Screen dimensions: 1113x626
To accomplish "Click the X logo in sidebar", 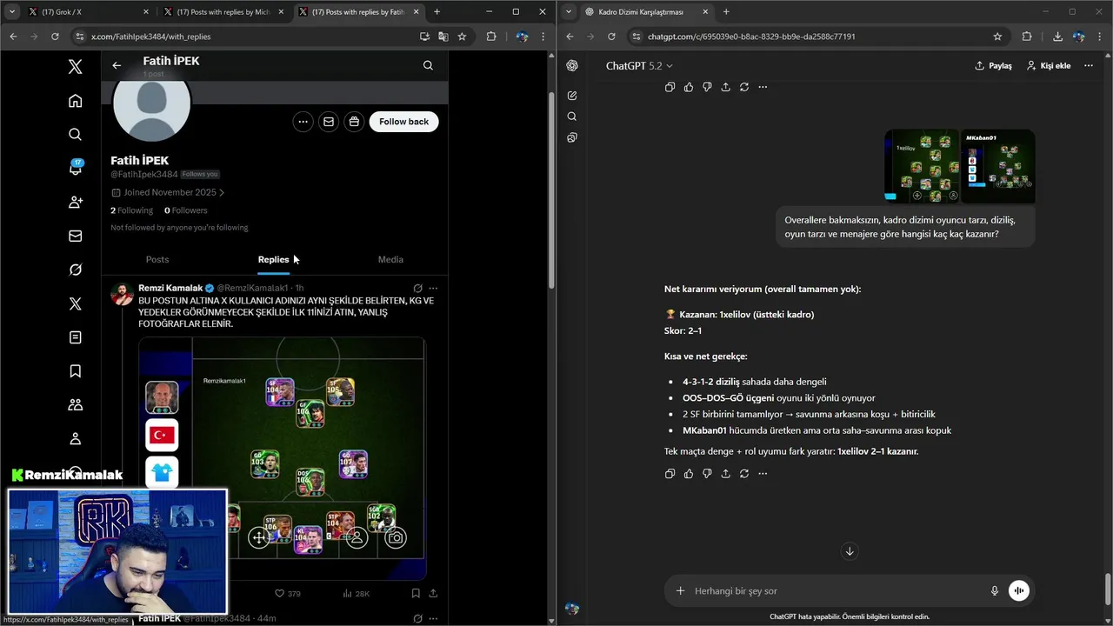I will [76, 67].
